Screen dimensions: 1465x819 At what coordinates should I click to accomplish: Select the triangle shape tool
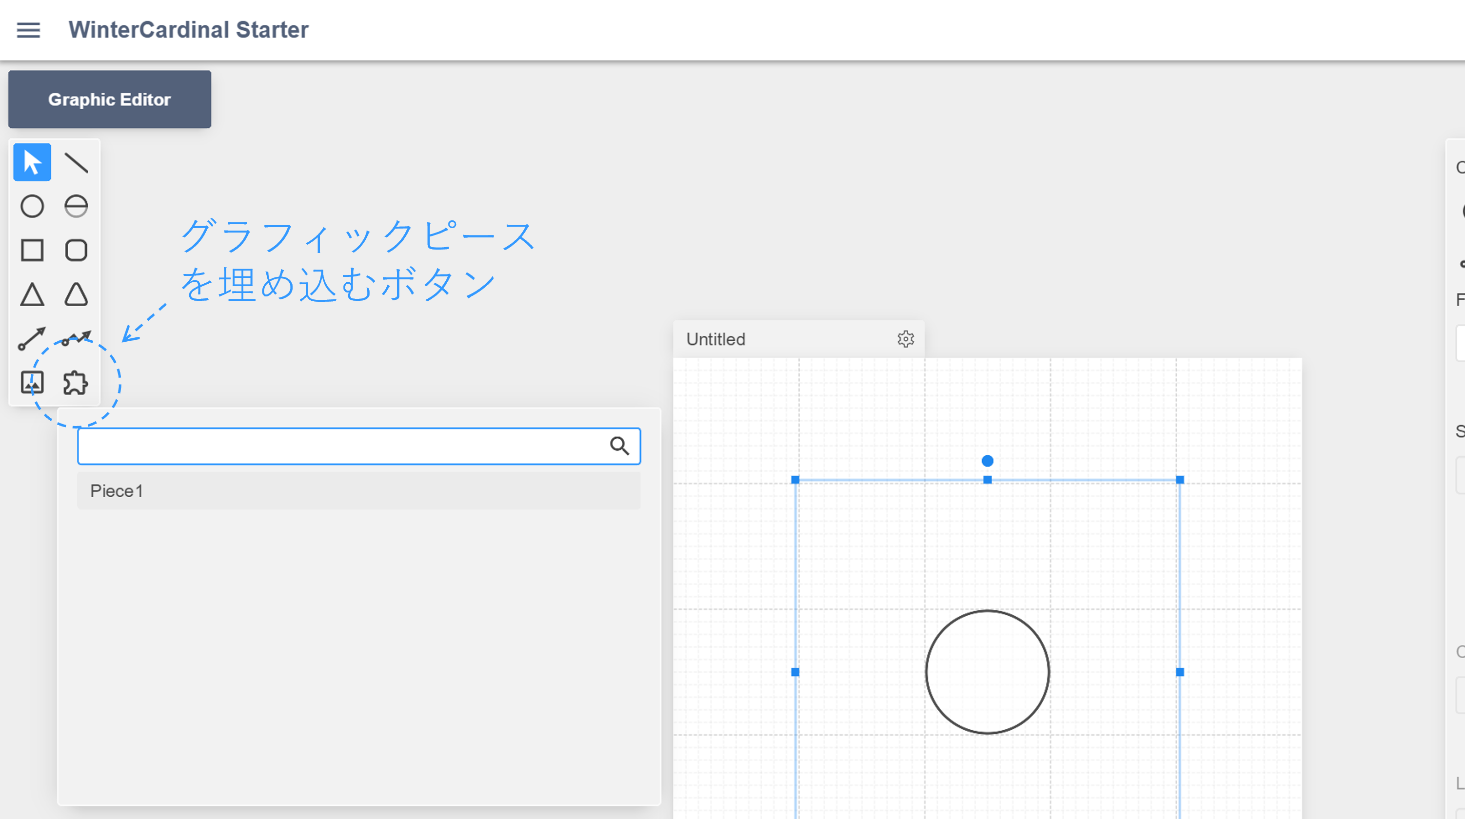pos(32,294)
